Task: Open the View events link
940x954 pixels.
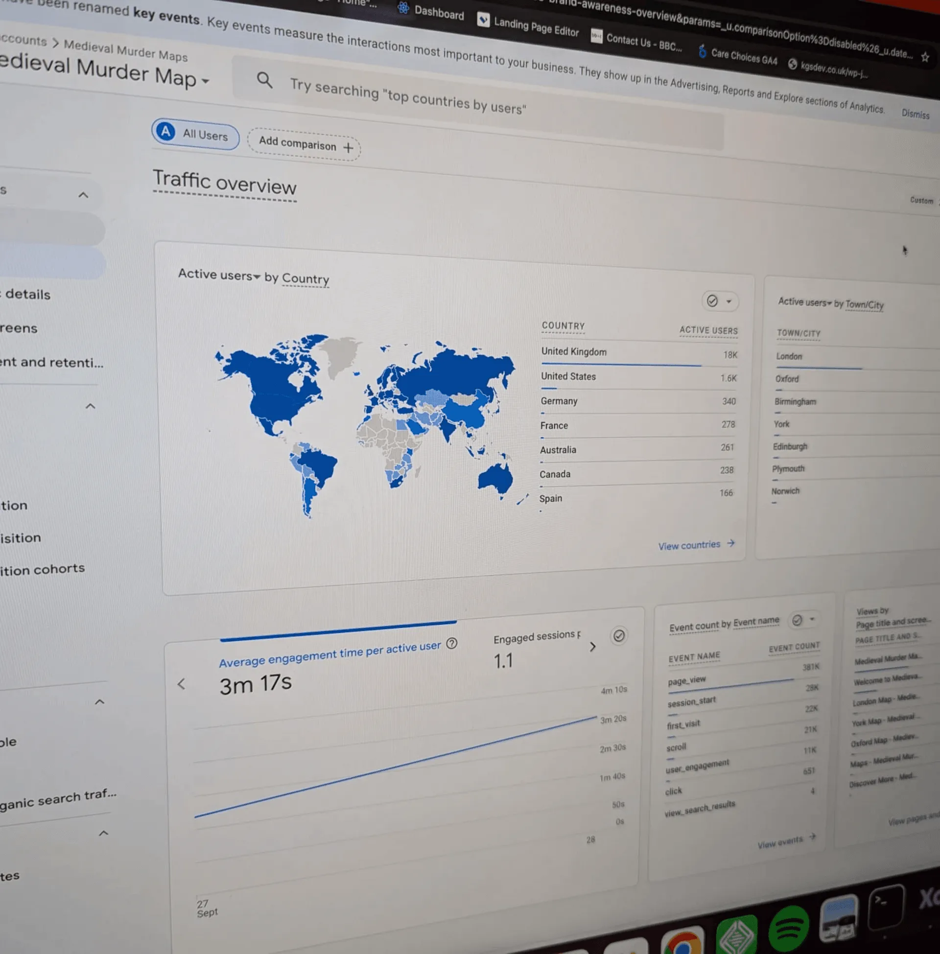Action: coord(787,841)
